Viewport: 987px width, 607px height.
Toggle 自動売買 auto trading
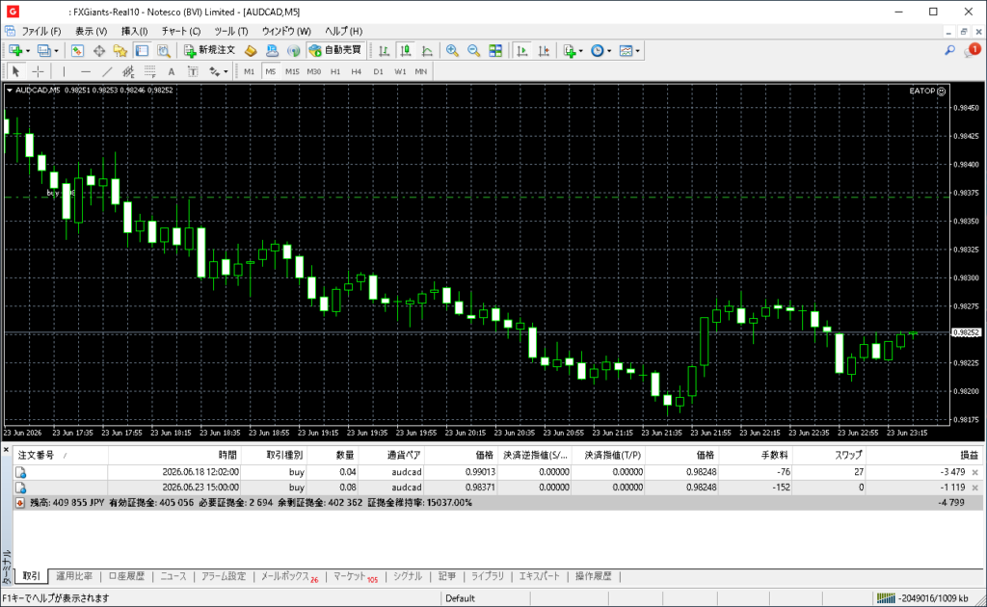click(335, 50)
